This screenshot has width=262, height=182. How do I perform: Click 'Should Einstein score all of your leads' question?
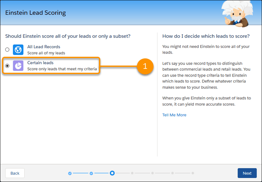tap(68, 36)
